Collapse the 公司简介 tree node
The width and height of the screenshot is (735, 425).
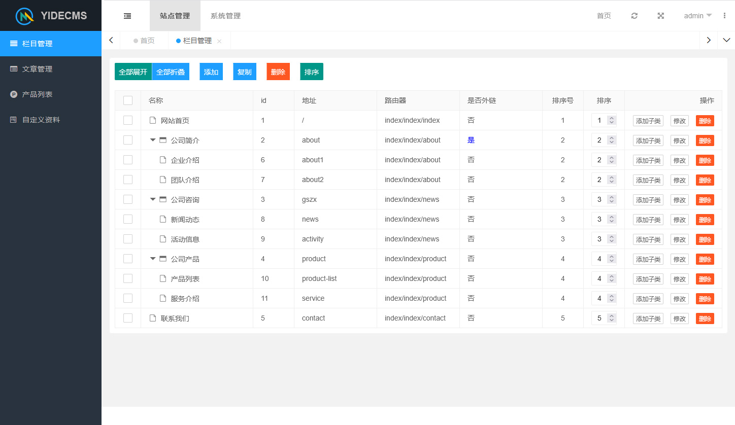[x=153, y=140]
